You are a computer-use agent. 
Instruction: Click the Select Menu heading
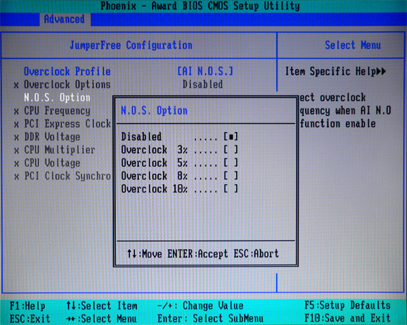point(353,45)
